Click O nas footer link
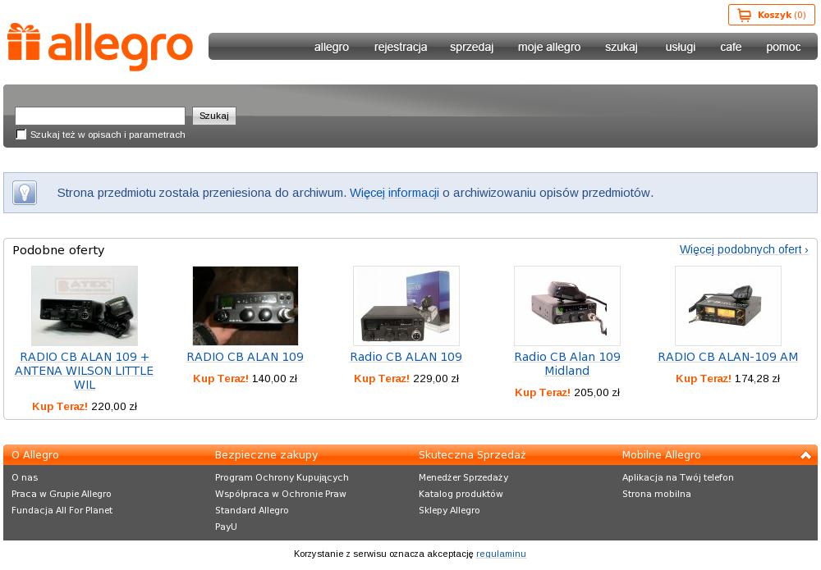This screenshot has height=570, width=821. pyautogui.click(x=25, y=477)
